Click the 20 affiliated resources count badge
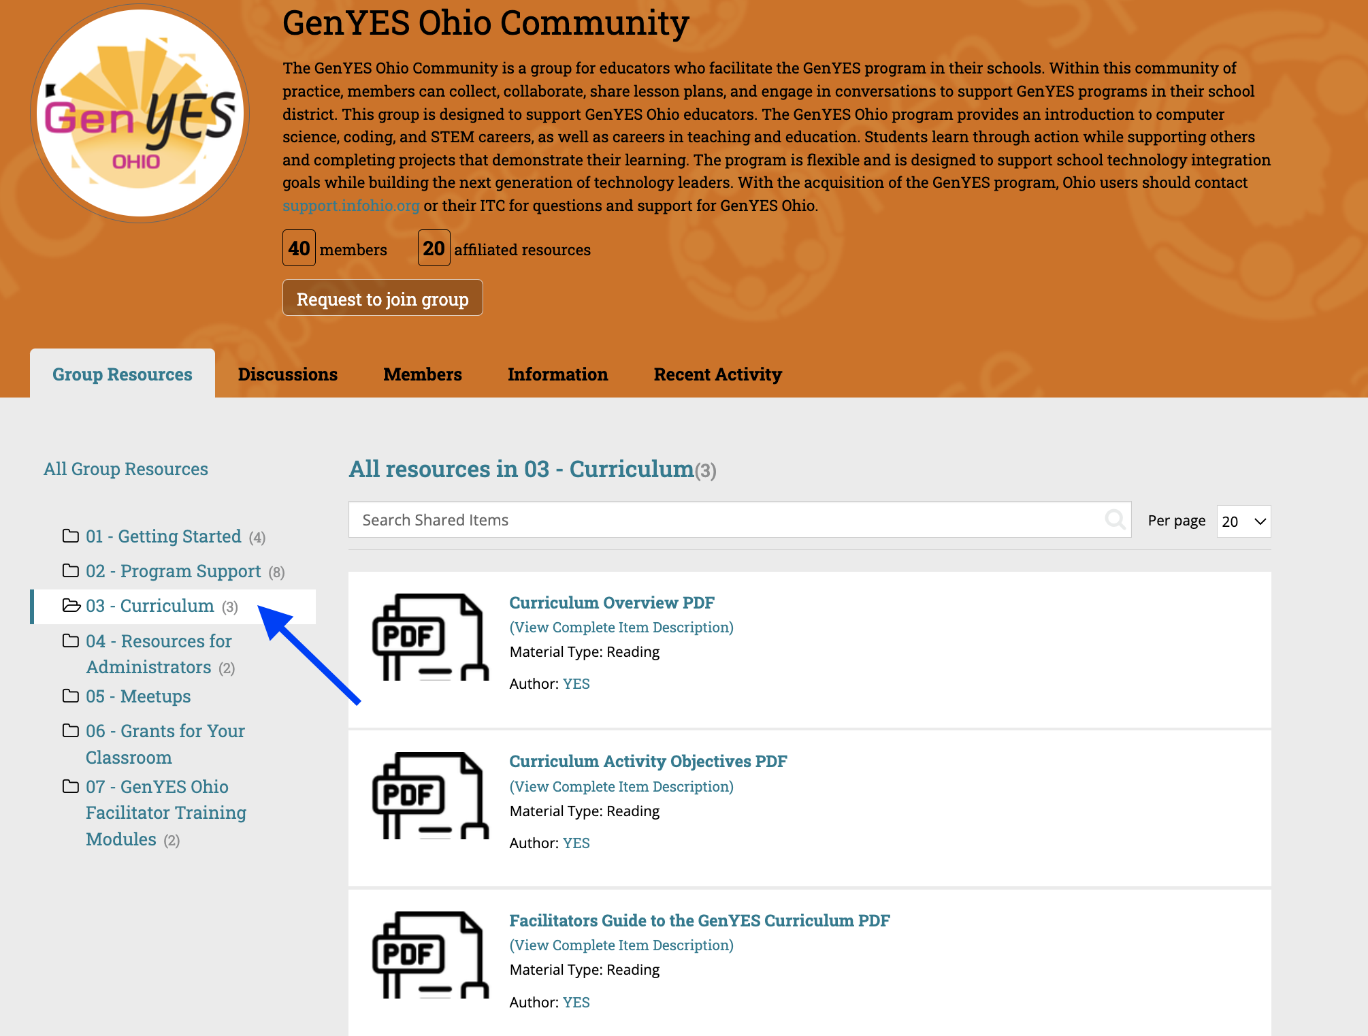 pyautogui.click(x=434, y=248)
